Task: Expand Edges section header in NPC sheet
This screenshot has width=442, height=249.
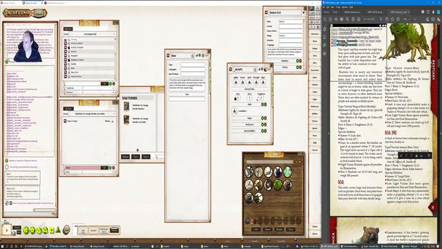Action: 249,118
